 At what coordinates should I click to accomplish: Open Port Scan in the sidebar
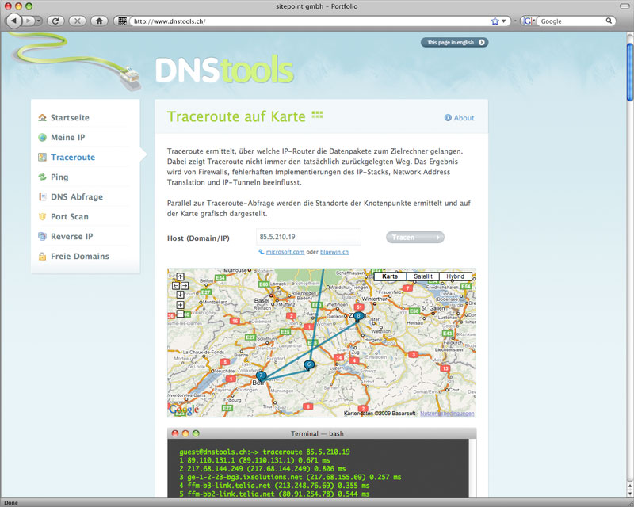click(69, 217)
